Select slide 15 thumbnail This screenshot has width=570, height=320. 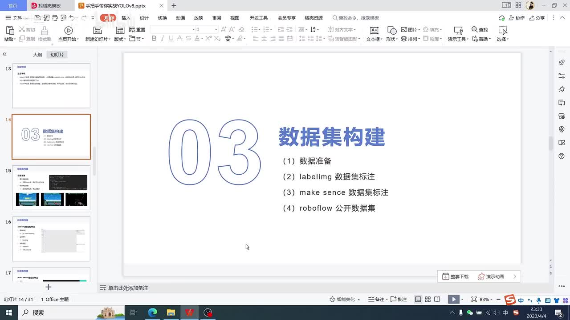click(x=51, y=188)
